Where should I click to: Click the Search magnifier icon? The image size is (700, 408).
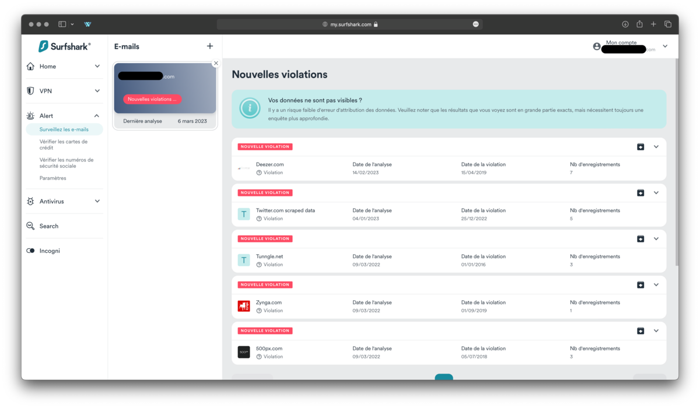tap(31, 226)
